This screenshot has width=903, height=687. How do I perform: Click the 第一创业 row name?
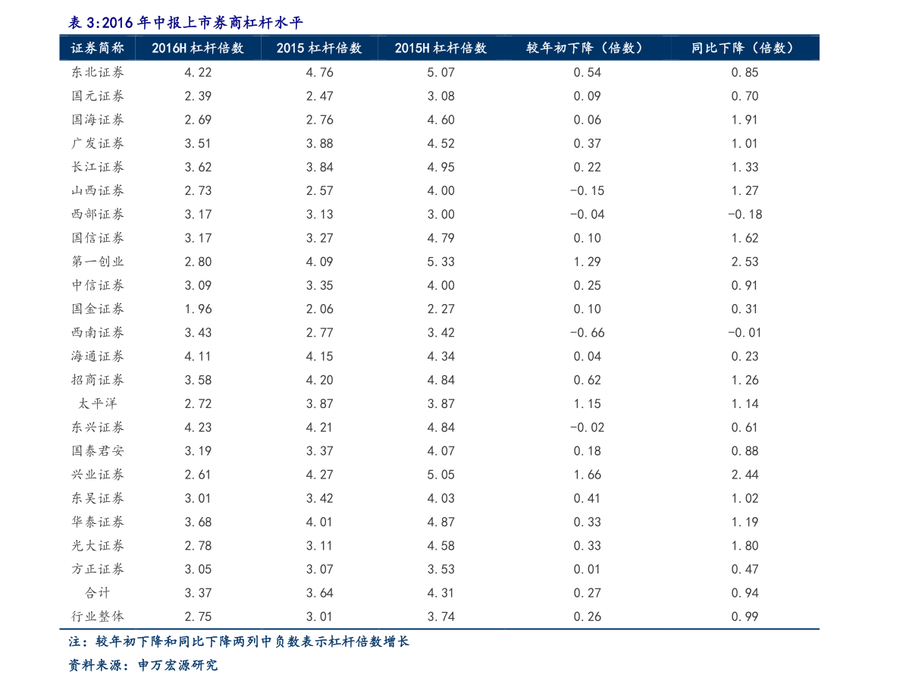coord(97,262)
